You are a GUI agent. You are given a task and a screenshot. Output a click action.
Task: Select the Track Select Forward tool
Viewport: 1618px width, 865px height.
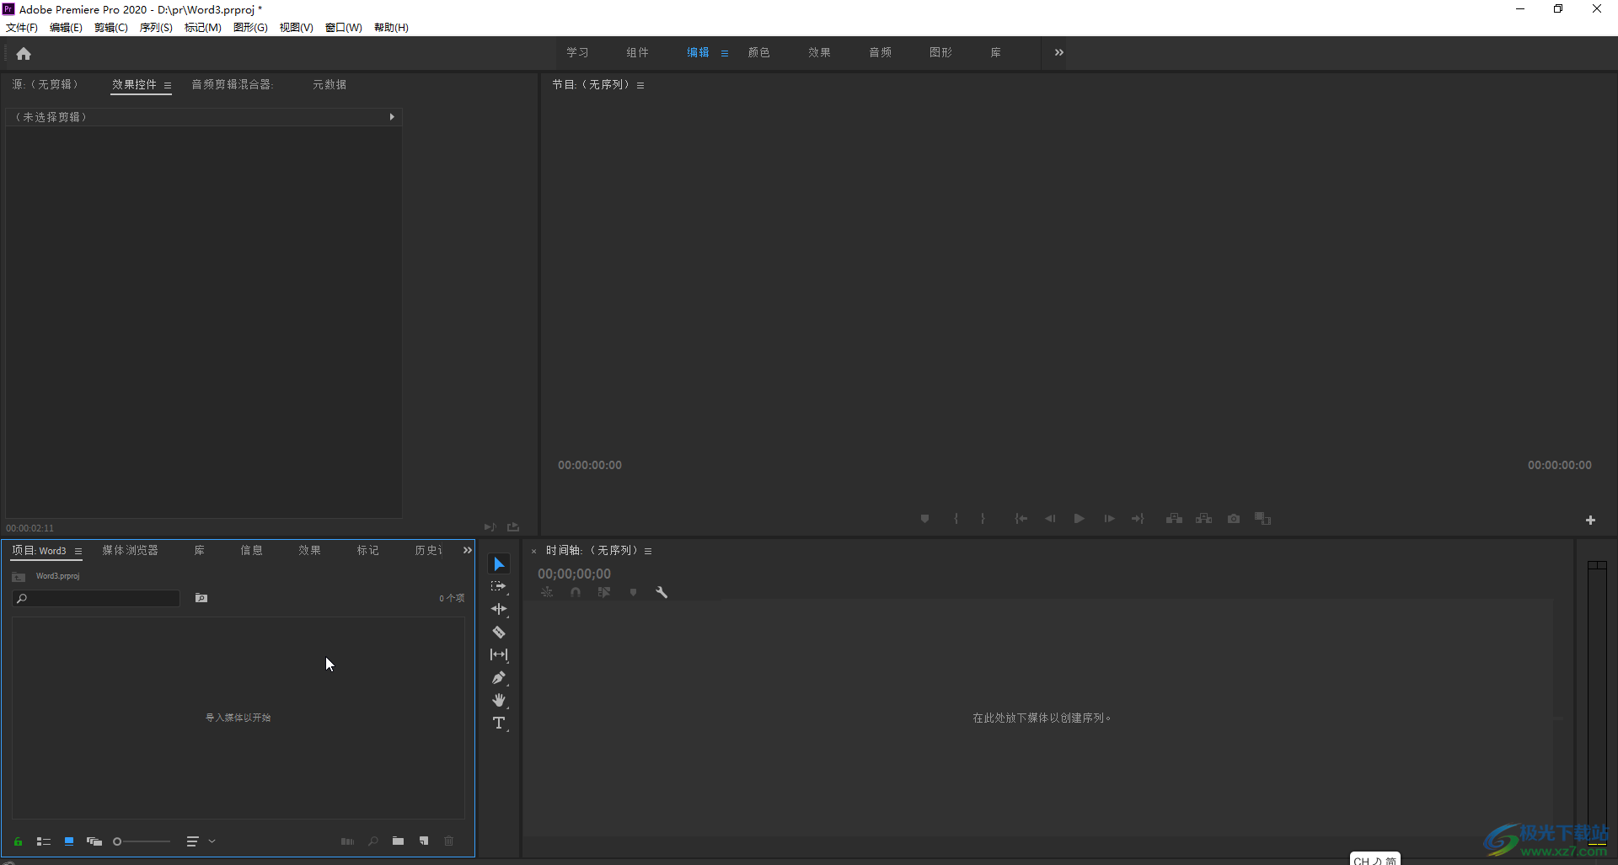point(499,586)
